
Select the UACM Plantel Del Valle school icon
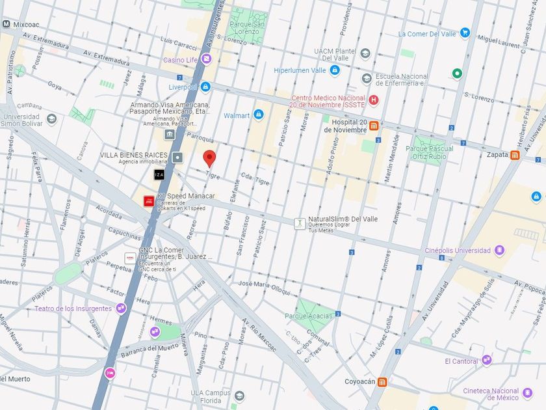coord(365,53)
